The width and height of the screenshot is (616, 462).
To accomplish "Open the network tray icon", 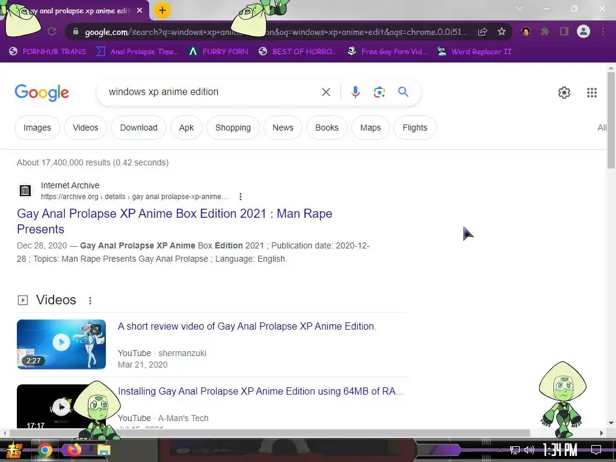I will [x=515, y=450].
